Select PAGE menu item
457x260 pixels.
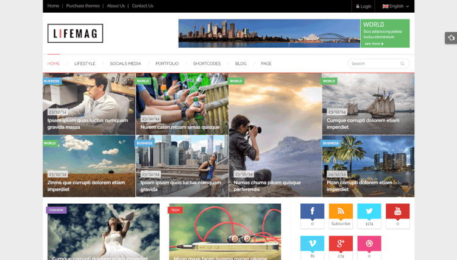point(266,63)
